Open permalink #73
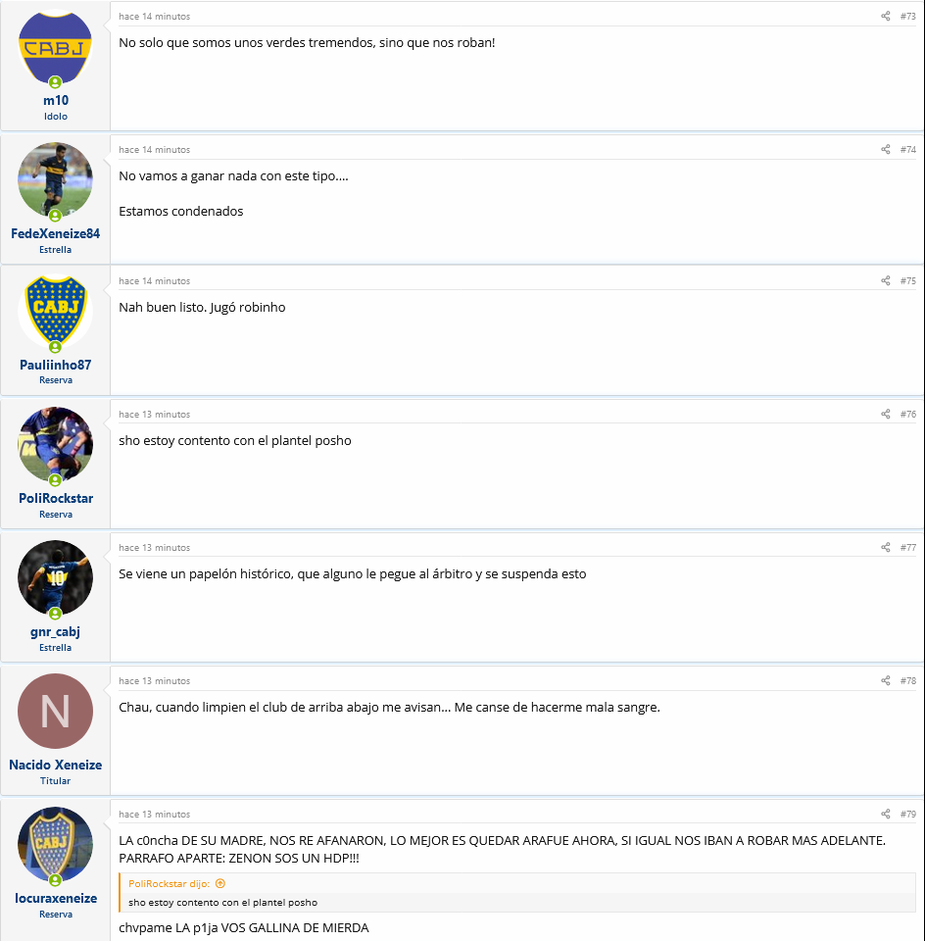Screen dimensions: 925x941 [x=907, y=17]
